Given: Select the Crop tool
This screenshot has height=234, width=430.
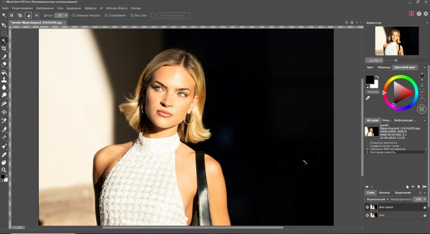Looking at the screenshot, I should point(4,48).
